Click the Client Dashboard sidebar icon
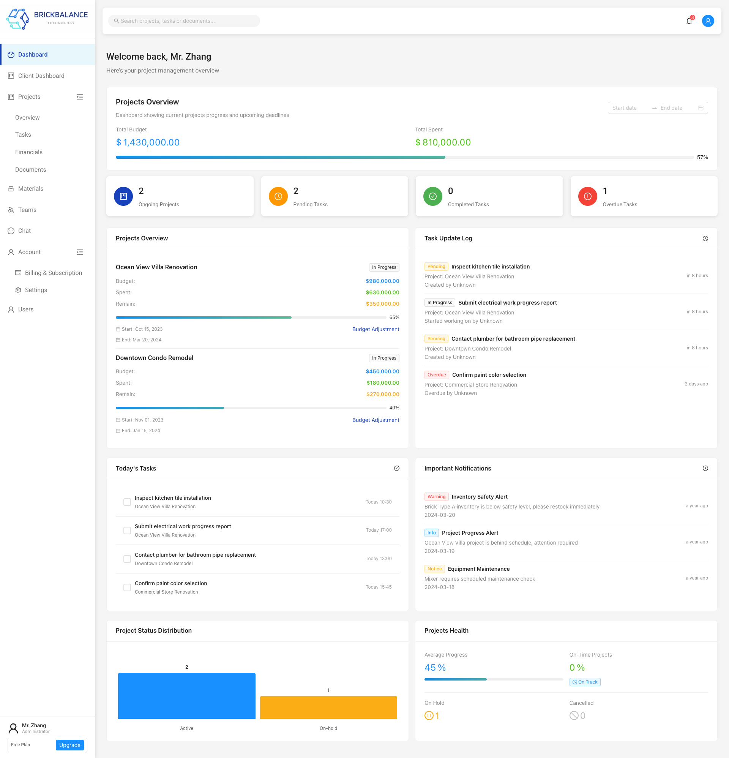Image resolution: width=729 pixels, height=758 pixels. (x=11, y=76)
